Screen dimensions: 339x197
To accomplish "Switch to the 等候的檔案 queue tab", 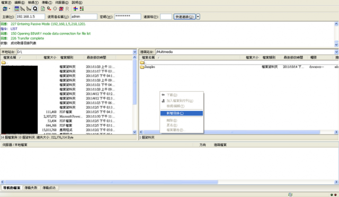I will pos(12,188).
